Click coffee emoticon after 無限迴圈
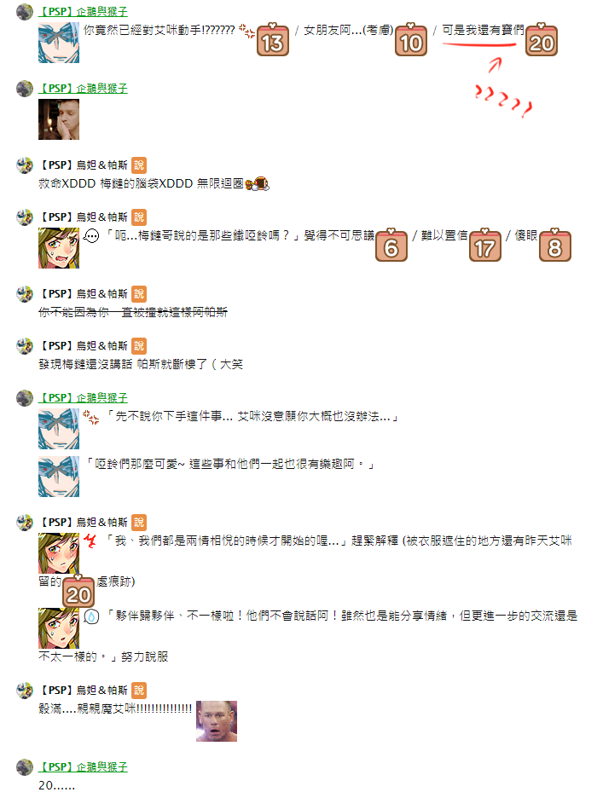Screen dimensions: 597x798 (x=257, y=183)
